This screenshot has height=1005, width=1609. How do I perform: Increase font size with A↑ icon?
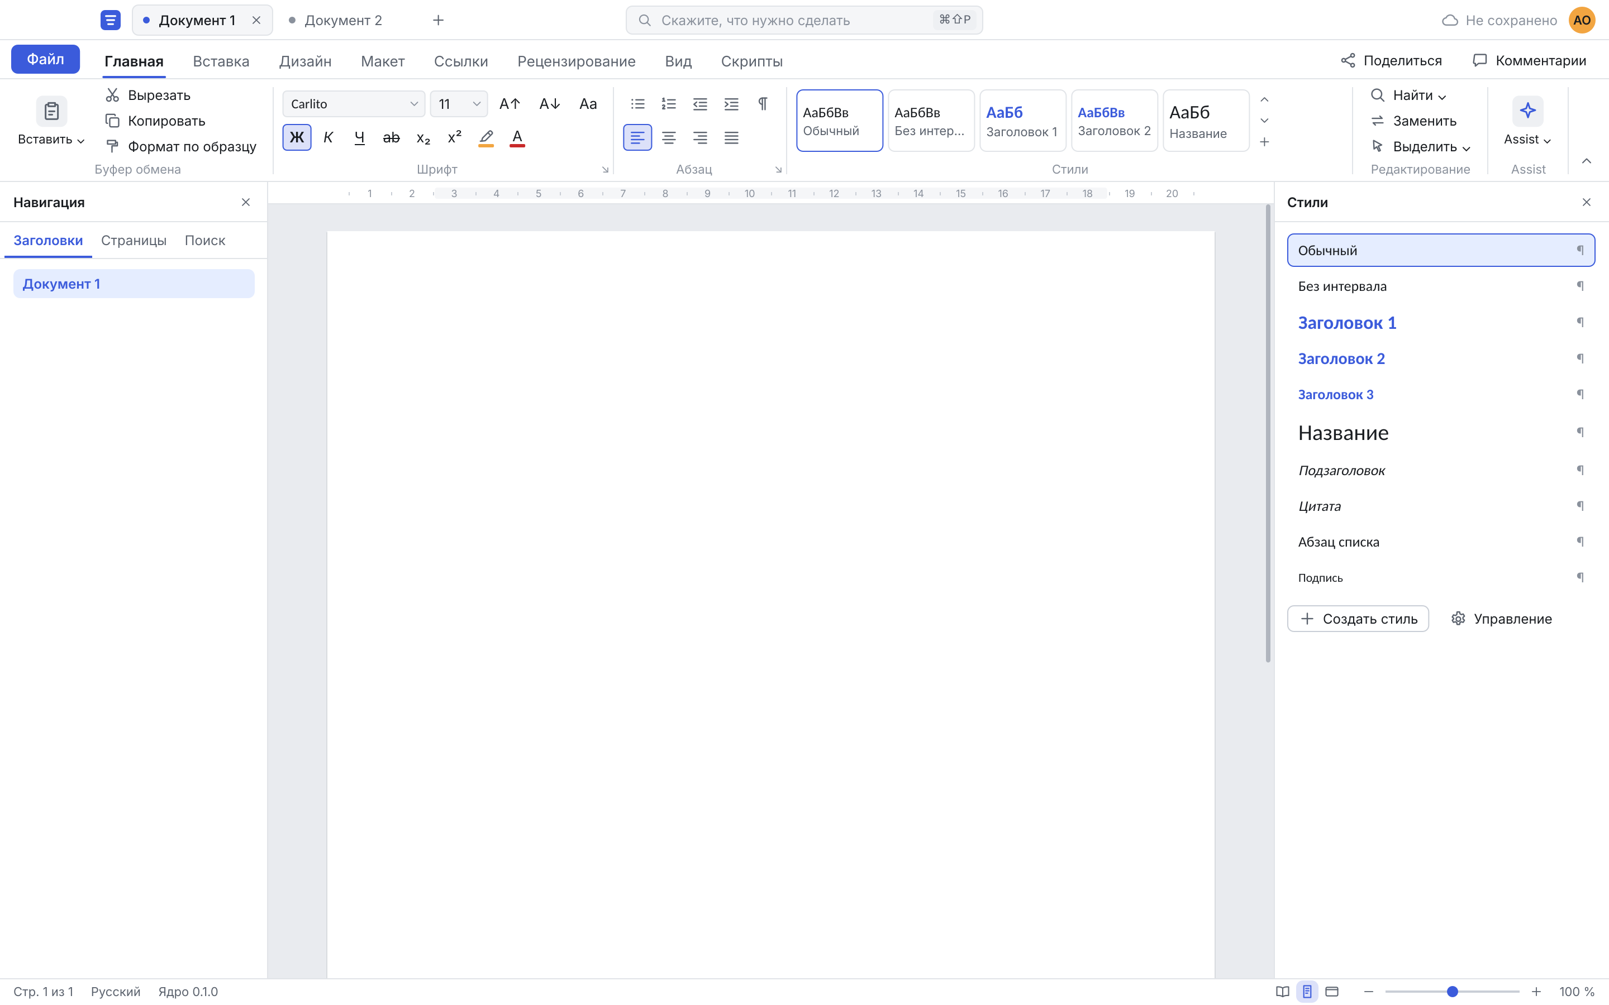click(x=510, y=104)
